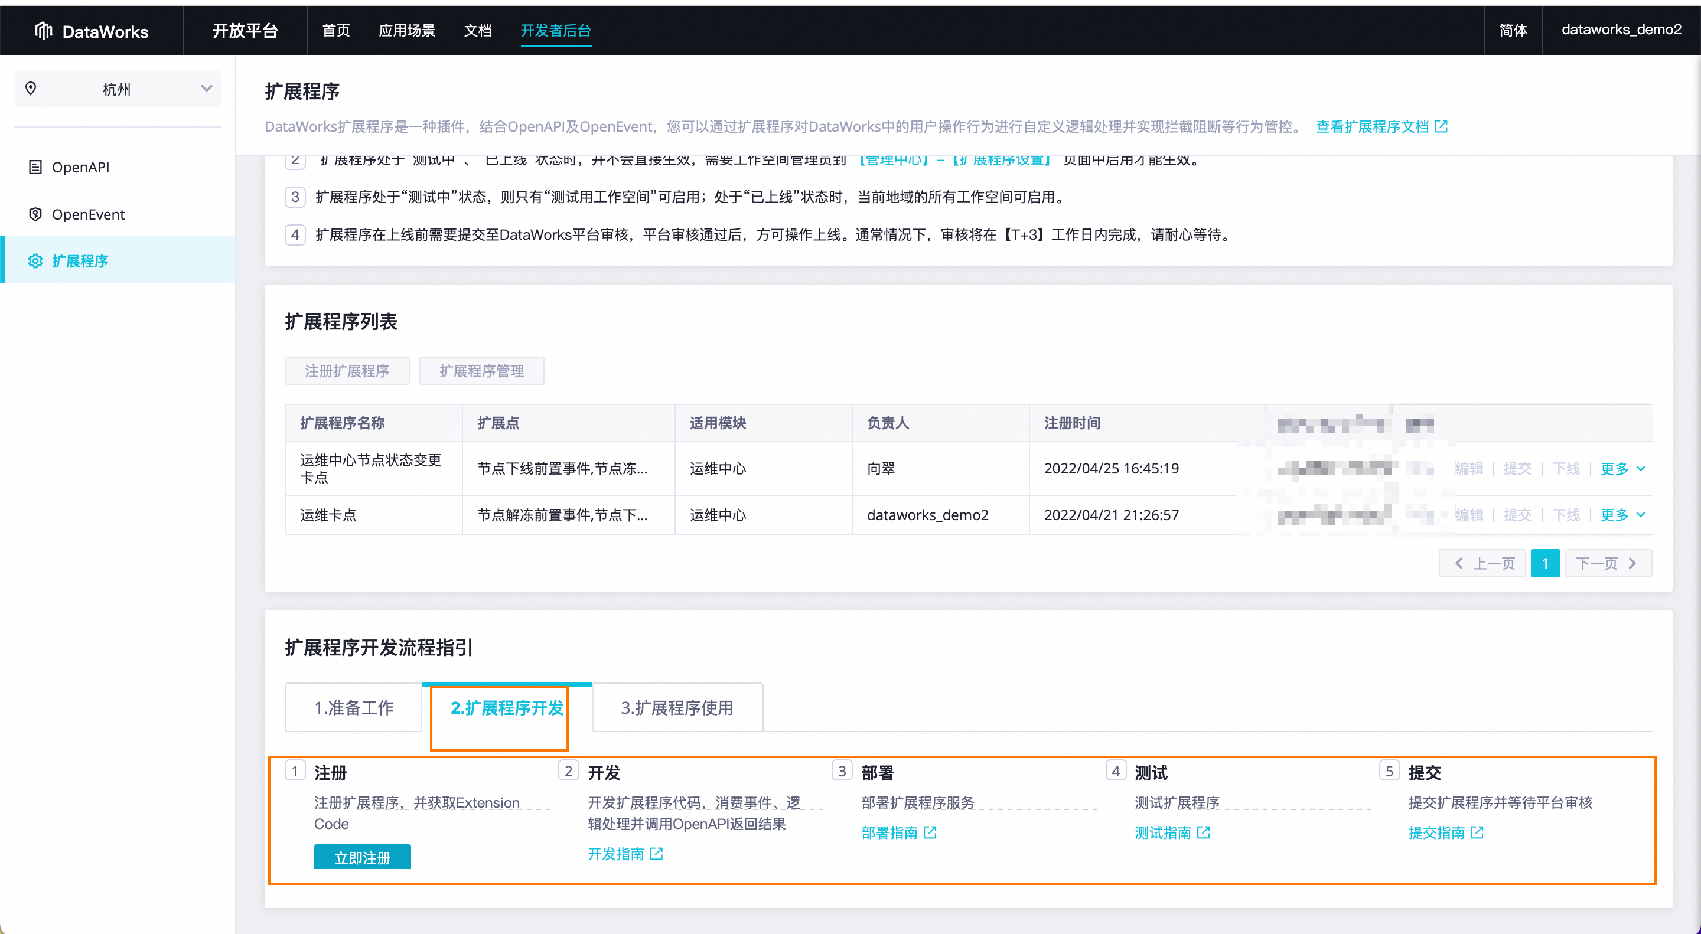Click the 2022/04/21 21:26:57 timestamp
This screenshot has height=934, width=1701.
click(1112, 515)
